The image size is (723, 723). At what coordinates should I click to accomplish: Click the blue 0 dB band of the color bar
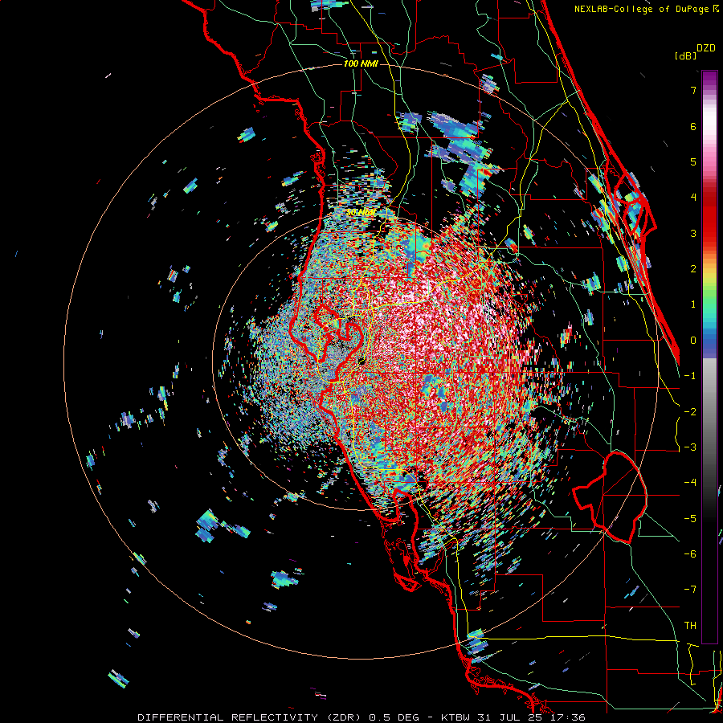pos(709,341)
